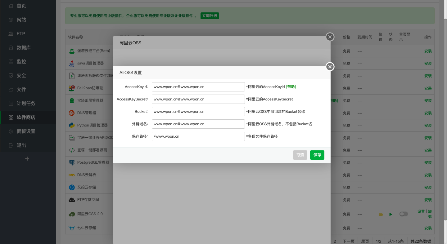This screenshot has width=447, height=244.
Task: Install 又拍云存储 via 安装 link
Action: coord(428,188)
